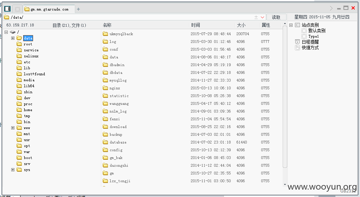The image size is (360, 197).
Task: Click the statistic folder icon in the list
Action: click(x=105, y=96)
